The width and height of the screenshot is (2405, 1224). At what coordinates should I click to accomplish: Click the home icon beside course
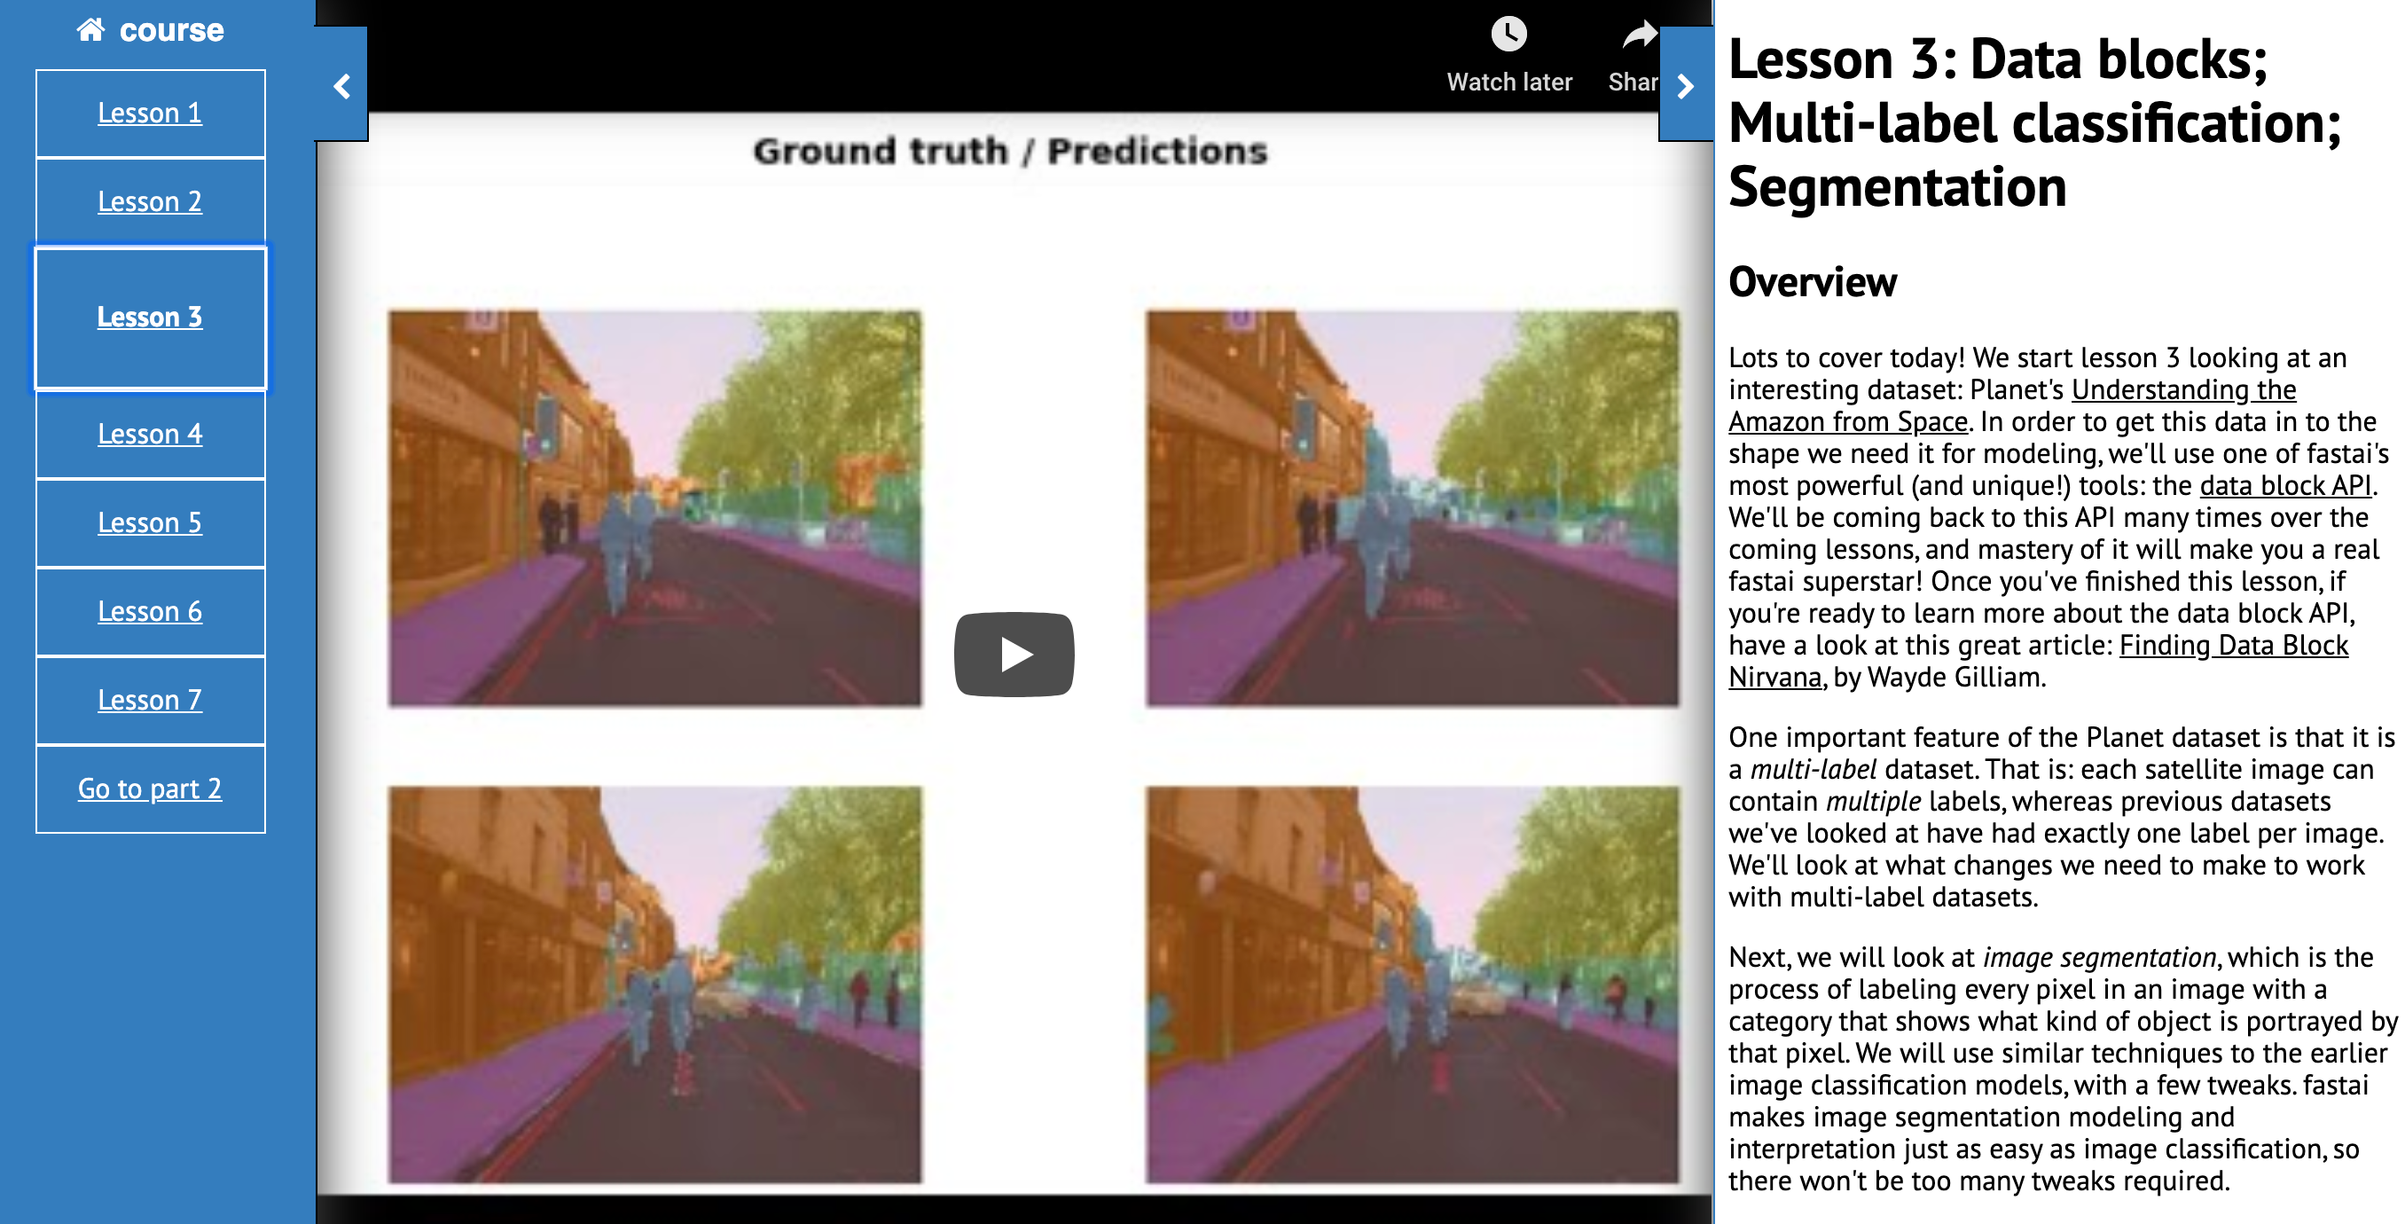pos(90,30)
